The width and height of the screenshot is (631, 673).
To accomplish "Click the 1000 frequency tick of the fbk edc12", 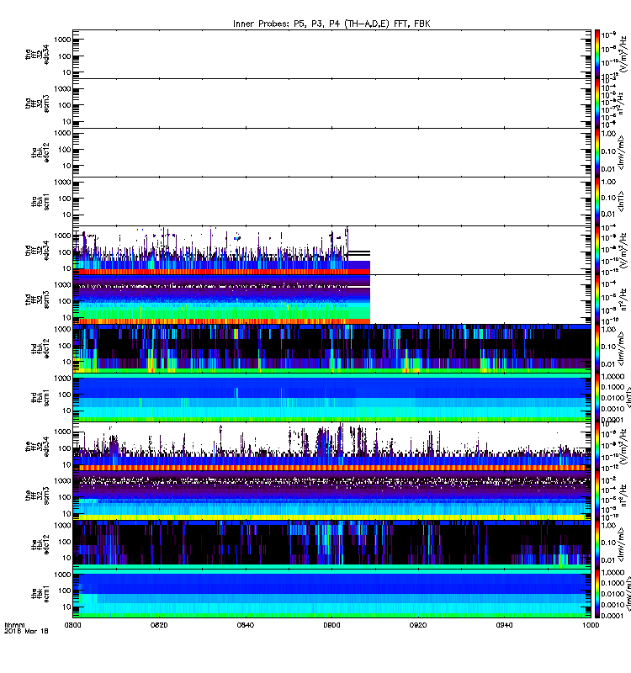I will (x=62, y=525).
